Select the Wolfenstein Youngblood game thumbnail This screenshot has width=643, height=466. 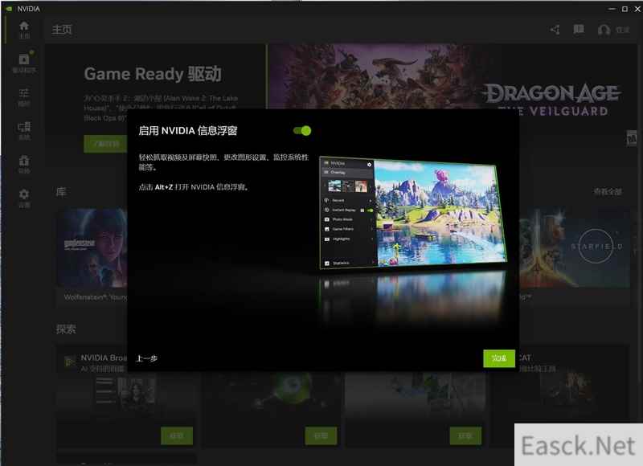(92, 247)
